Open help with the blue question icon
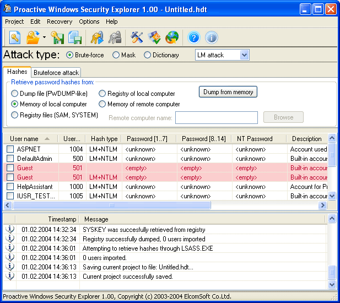 point(193,37)
